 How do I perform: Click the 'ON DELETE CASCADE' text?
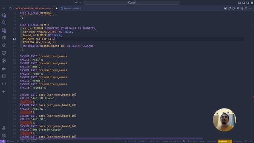click(x=80, y=46)
